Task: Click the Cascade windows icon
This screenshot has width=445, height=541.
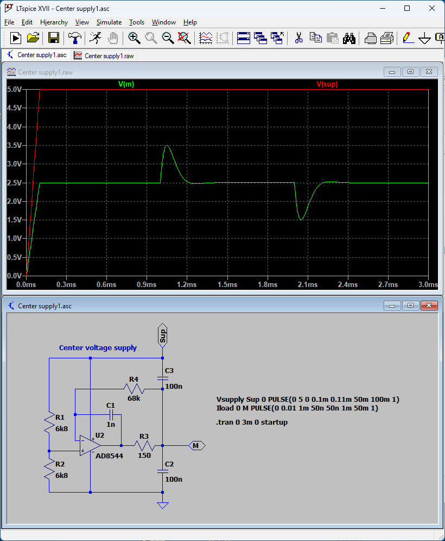Action: pyautogui.click(x=260, y=38)
